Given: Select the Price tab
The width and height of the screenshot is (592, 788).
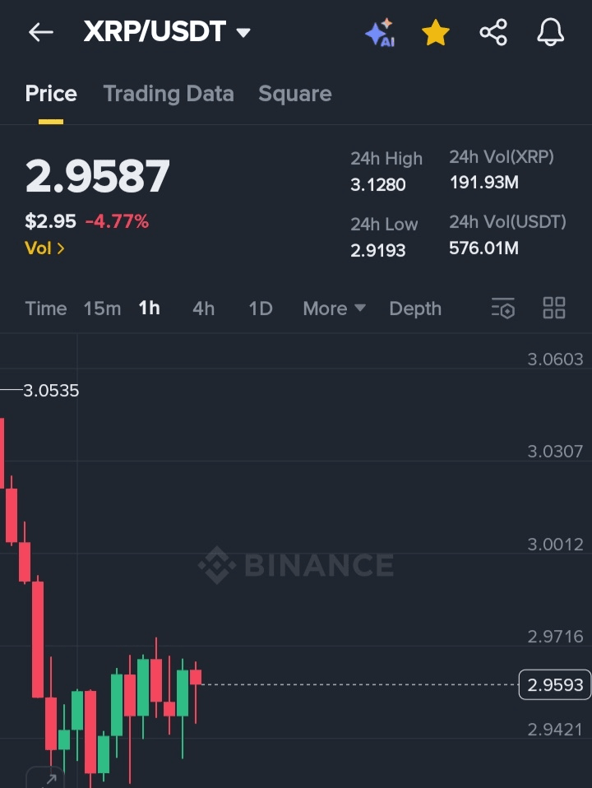Looking at the screenshot, I should (x=51, y=94).
